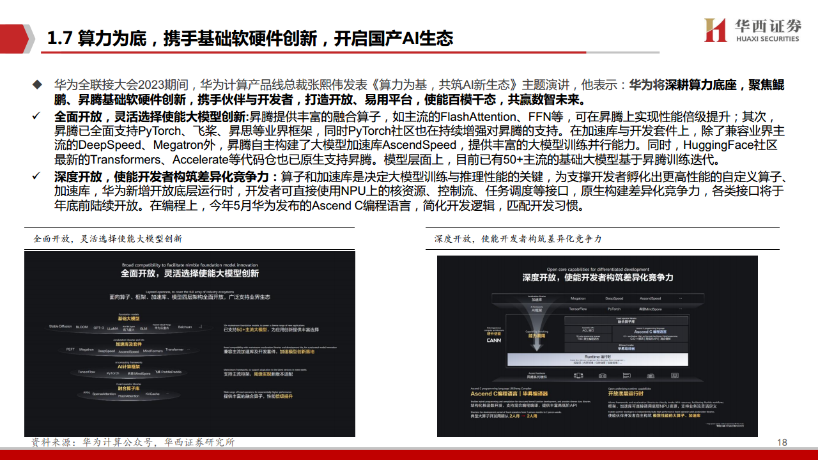Screen dimensions: 818x460
Task: Open the right dark slide image 深度开放
Action: tap(598, 346)
